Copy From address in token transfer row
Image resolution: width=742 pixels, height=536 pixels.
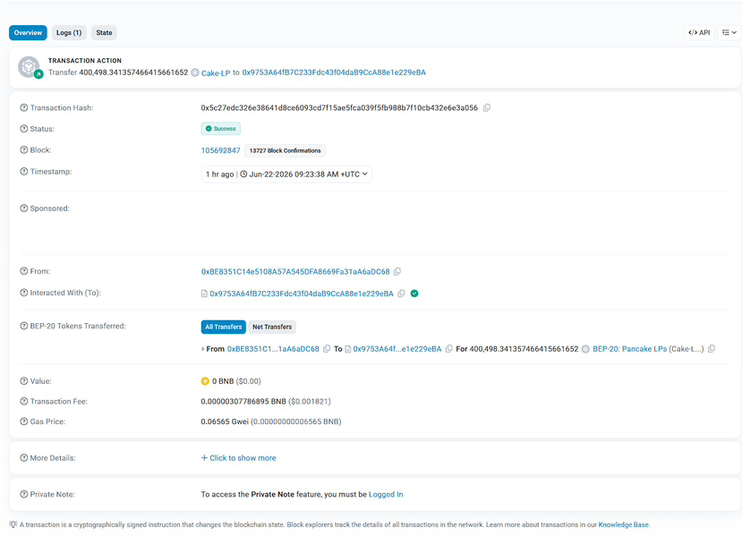[327, 349]
